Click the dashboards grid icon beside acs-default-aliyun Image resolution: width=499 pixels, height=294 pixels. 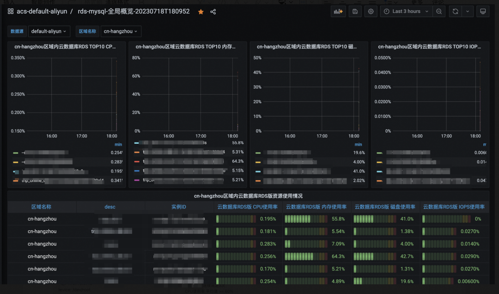point(11,12)
